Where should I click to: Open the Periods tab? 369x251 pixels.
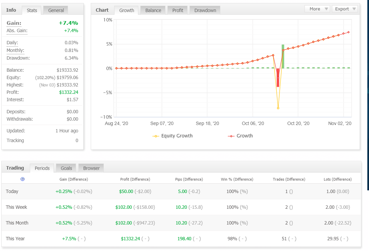(x=42, y=168)
